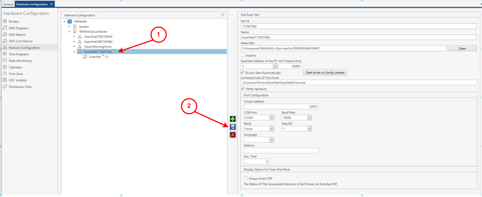
Task: Click the Open button beside Meta Path
Action: (462, 48)
